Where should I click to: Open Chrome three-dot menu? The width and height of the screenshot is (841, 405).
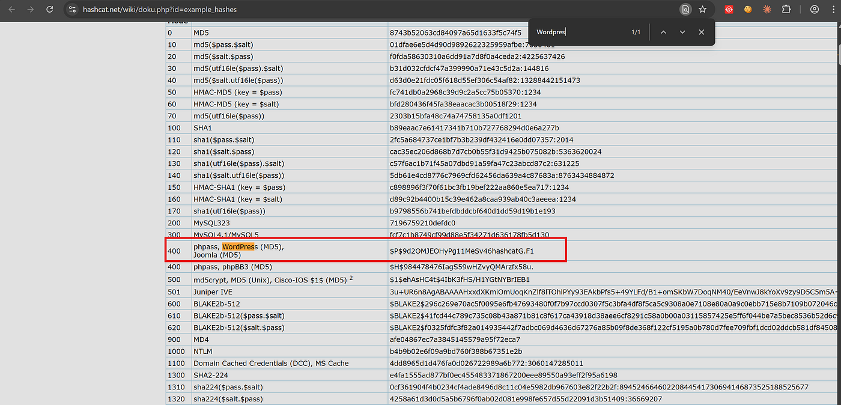coord(833,10)
